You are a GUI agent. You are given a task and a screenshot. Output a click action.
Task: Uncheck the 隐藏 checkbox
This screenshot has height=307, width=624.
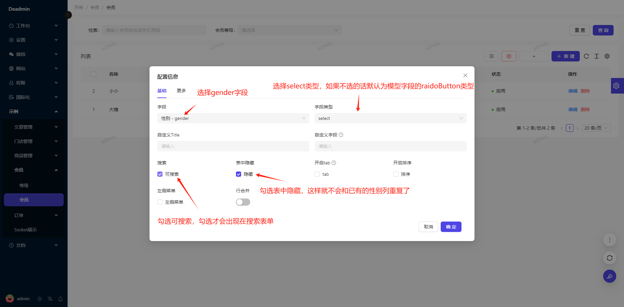(239, 174)
